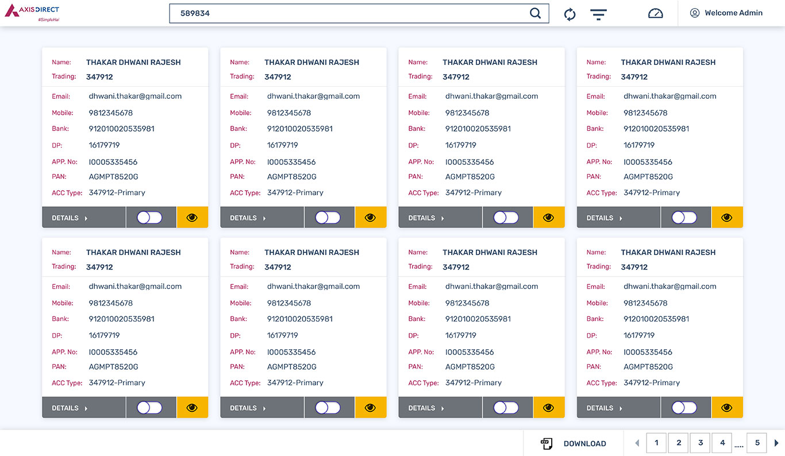Click the eye icon on third bottom-row card
The height and width of the screenshot is (456, 785).
coord(549,408)
